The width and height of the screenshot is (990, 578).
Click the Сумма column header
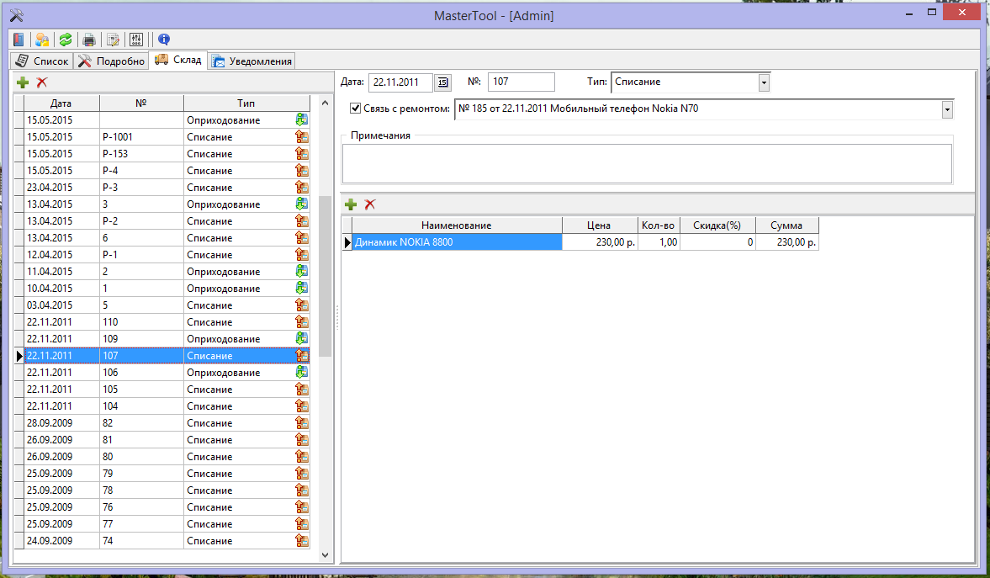click(x=786, y=225)
